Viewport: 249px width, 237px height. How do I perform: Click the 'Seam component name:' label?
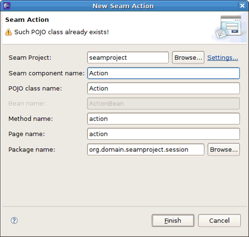46,73
